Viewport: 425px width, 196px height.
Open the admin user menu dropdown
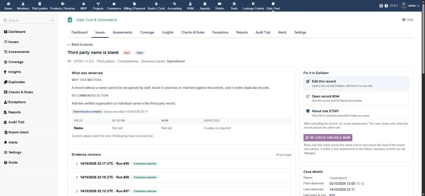tap(410, 6)
